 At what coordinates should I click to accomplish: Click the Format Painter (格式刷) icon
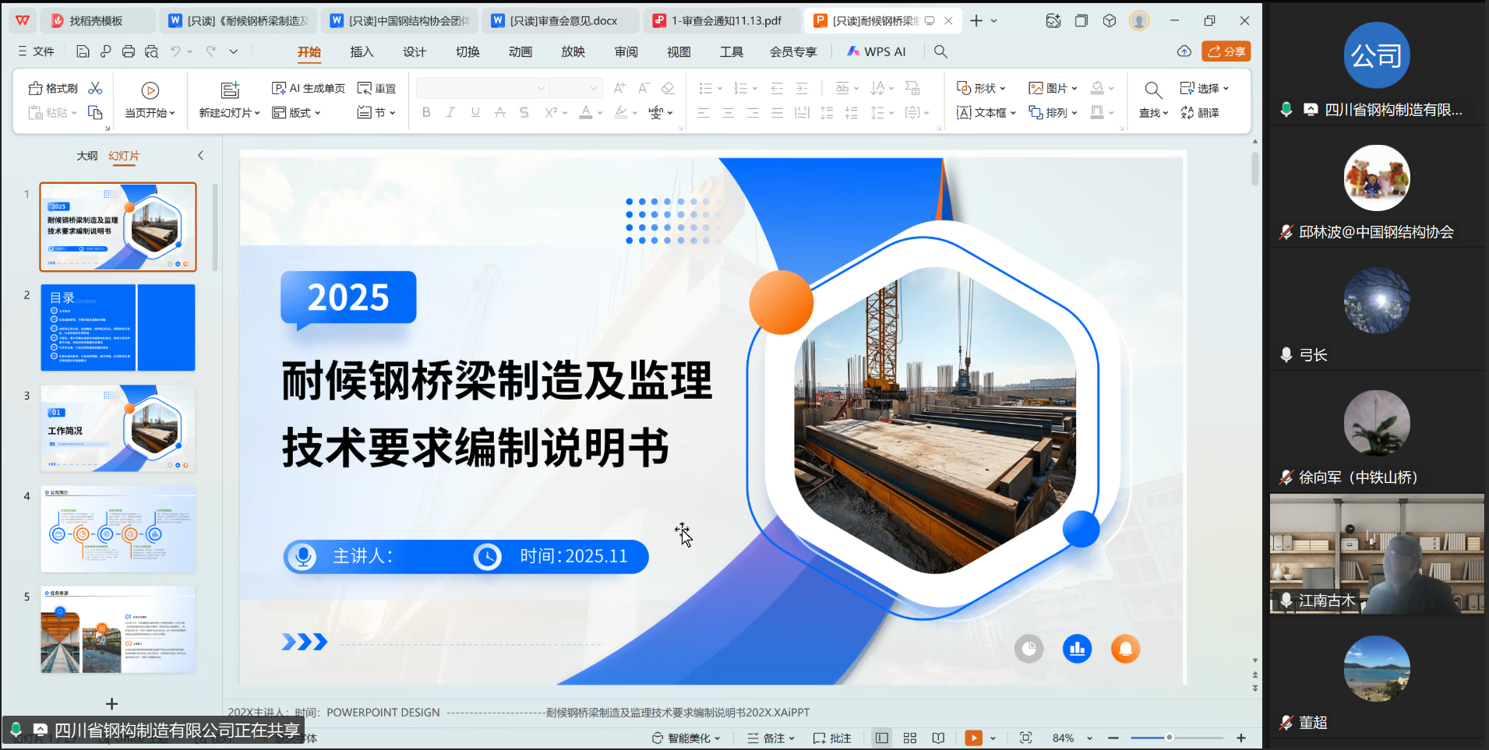click(x=52, y=88)
